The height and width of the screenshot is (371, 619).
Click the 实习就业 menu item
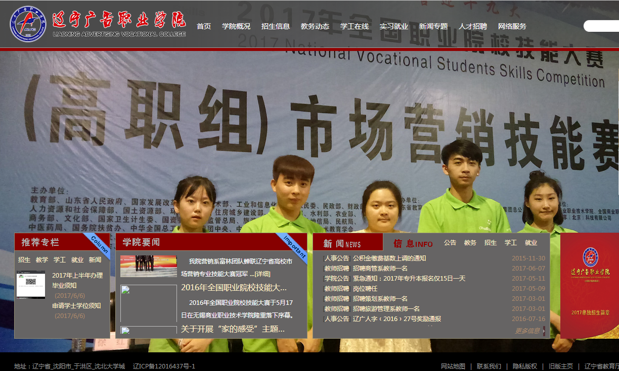point(394,26)
